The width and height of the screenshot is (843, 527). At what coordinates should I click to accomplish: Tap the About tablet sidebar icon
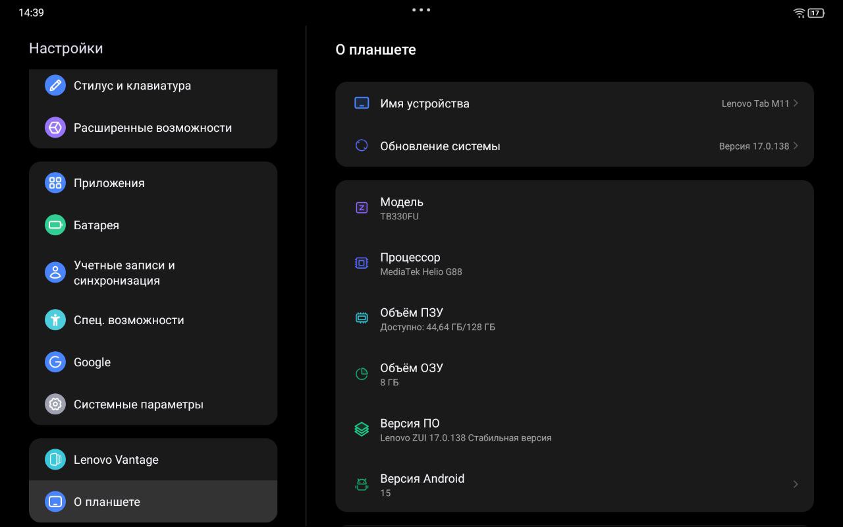[x=55, y=501]
